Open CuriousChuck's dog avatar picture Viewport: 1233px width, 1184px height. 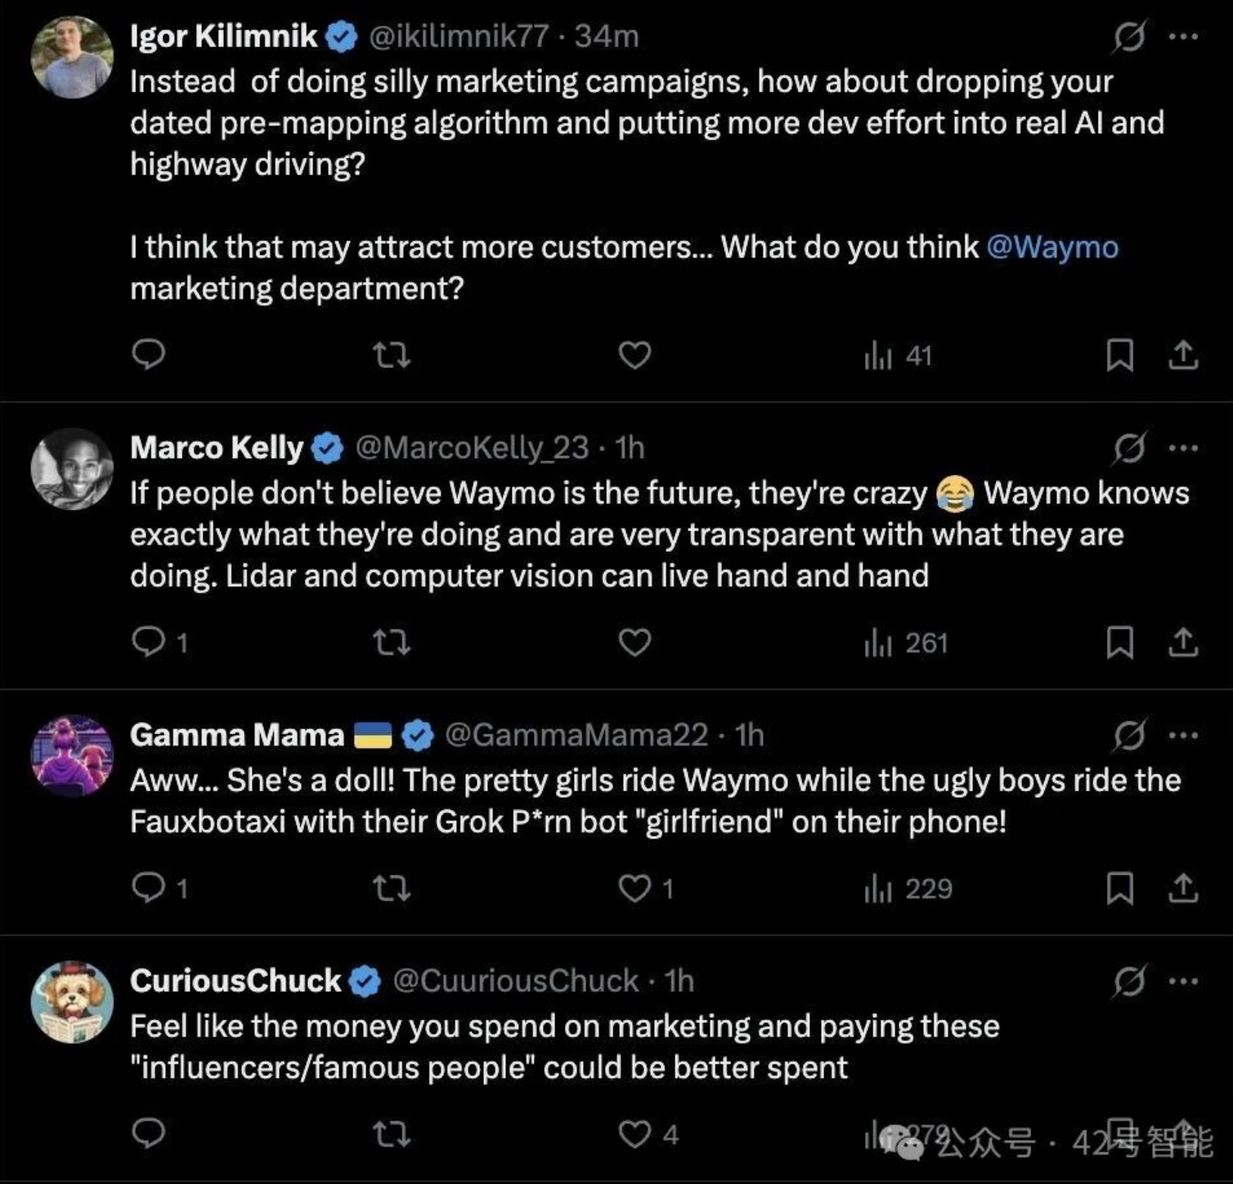72,1002
